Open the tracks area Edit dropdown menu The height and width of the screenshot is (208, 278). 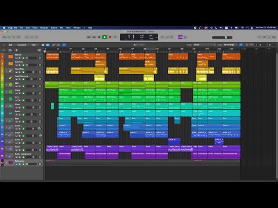click(11, 45)
